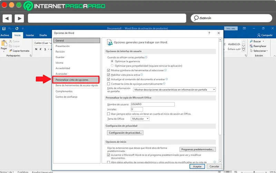Select Optimizar la apariencia radio button
Image resolution: width=276 pixels, height=173 pixels.
tap(112, 61)
